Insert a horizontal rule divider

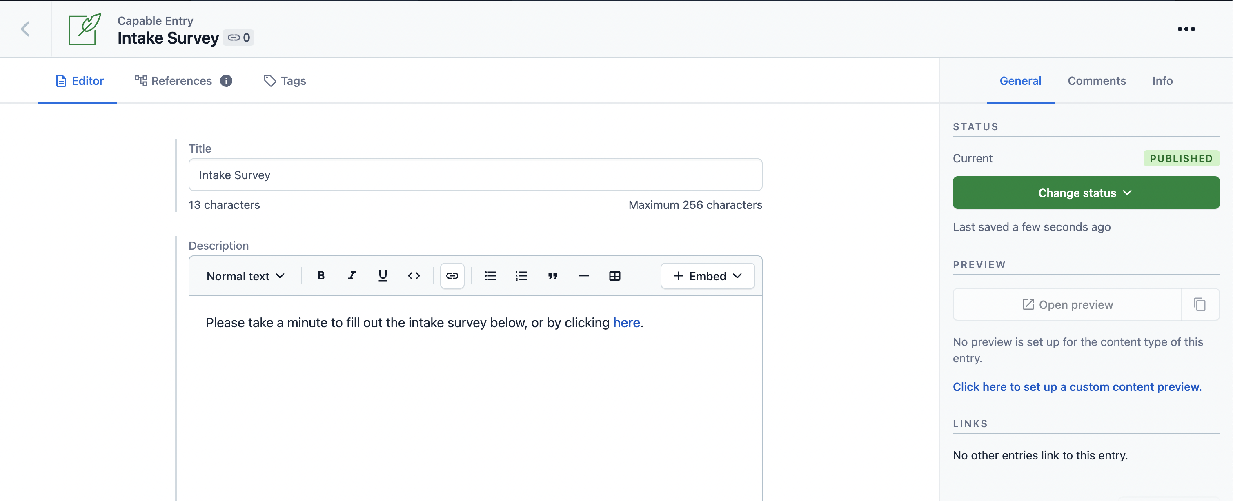583,276
